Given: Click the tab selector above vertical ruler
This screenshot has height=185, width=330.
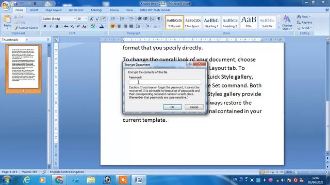Looking at the screenshot, I should 56,40.
